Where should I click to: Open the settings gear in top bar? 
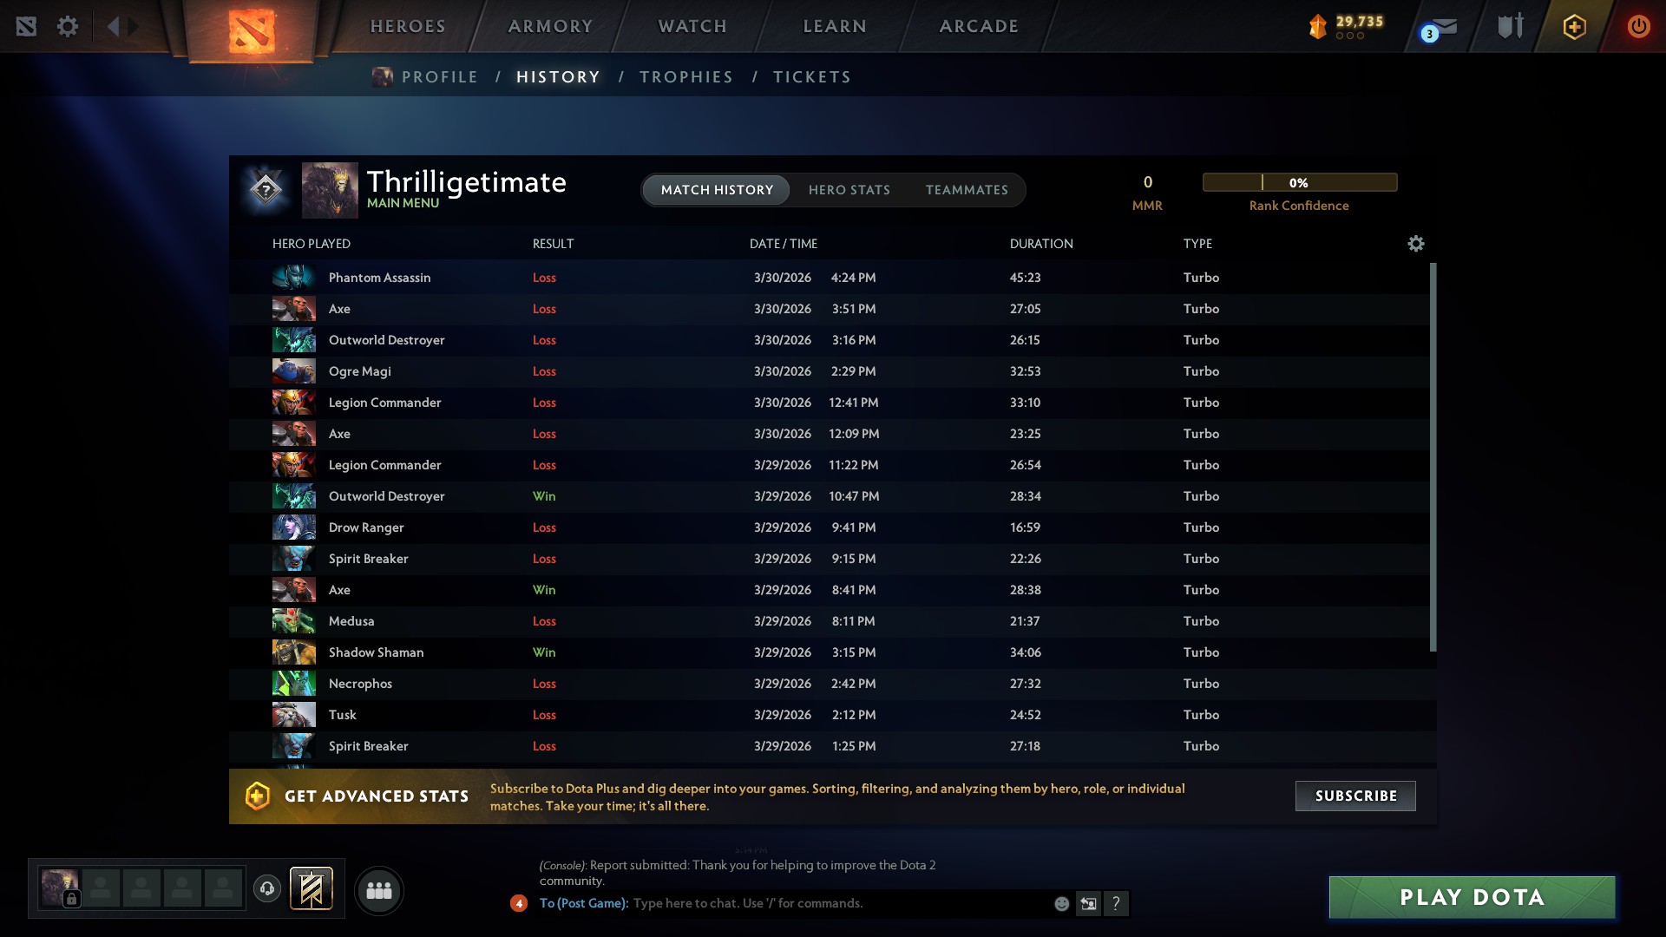68,26
